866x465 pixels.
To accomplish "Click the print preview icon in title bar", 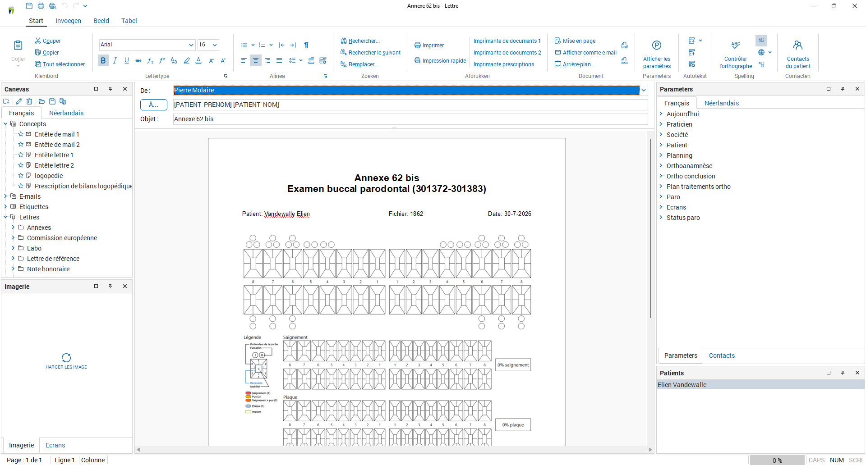I will pos(53,6).
